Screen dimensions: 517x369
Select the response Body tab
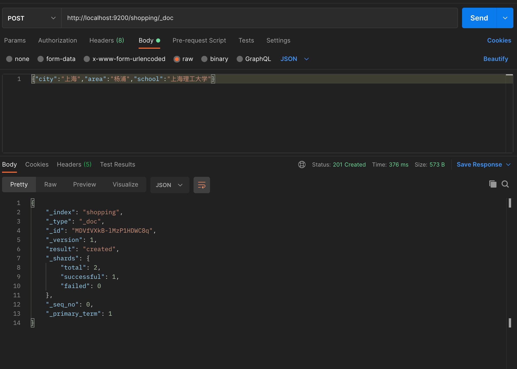point(9,165)
